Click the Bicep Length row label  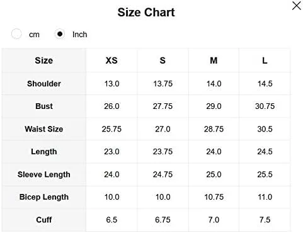point(44,197)
